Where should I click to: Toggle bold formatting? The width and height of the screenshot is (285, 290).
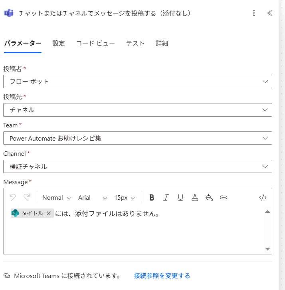point(152,197)
